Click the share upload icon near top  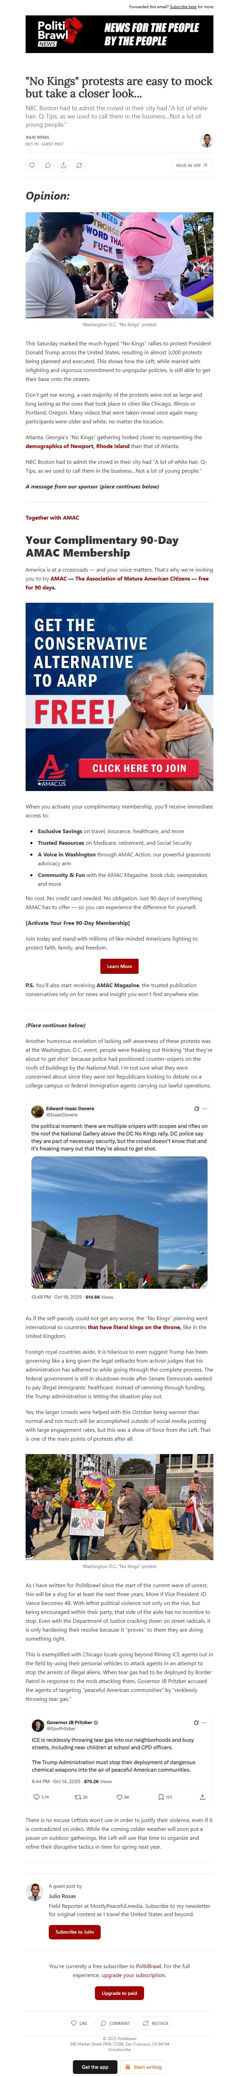click(x=64, y=165)
